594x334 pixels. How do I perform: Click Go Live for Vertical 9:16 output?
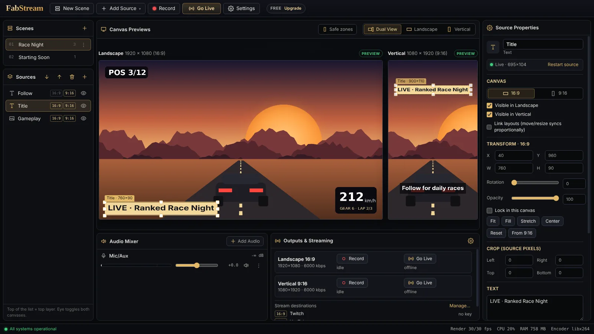[x=420, y=283]
